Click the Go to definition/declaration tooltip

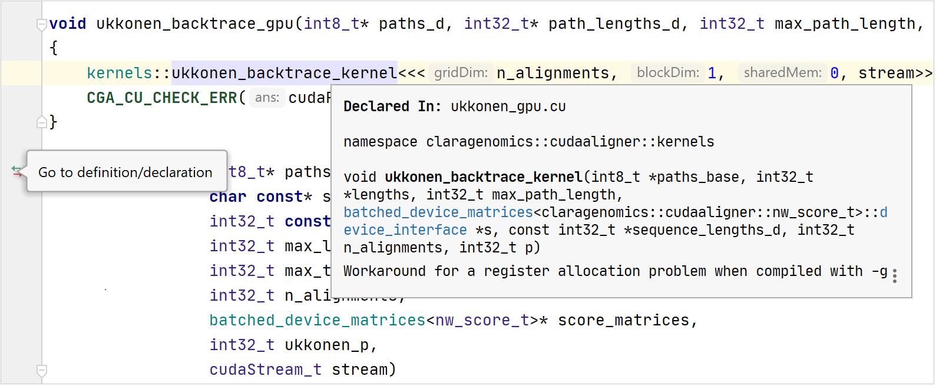pyautogui.click(x=125, y=172)
